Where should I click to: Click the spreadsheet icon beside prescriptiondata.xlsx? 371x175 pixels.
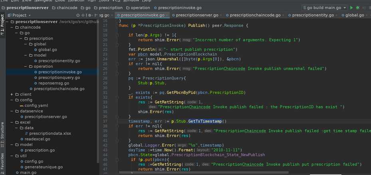(26, 133)
